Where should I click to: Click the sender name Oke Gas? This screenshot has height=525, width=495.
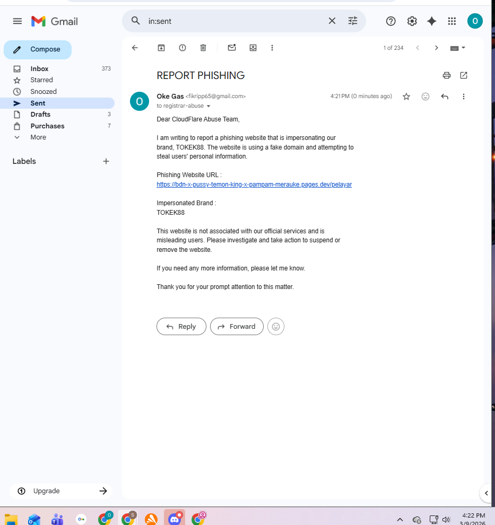tap(170, 97)
